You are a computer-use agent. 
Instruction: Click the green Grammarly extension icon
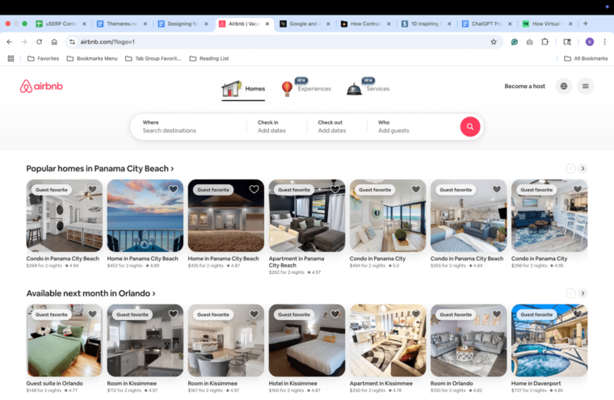pyautogui.click(x=515, y=41)
